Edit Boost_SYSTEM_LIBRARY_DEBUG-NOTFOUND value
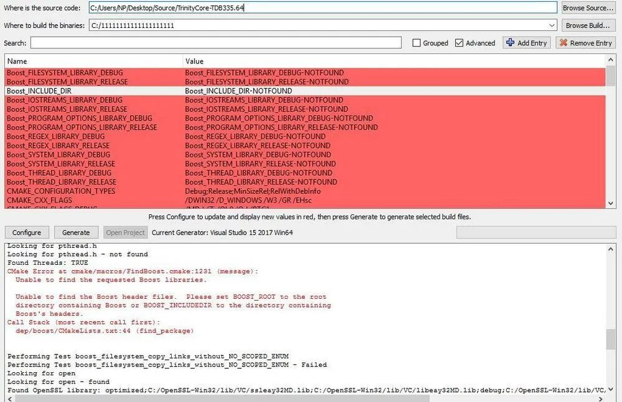This screenshot has height=402, width=622. (258, 155)
